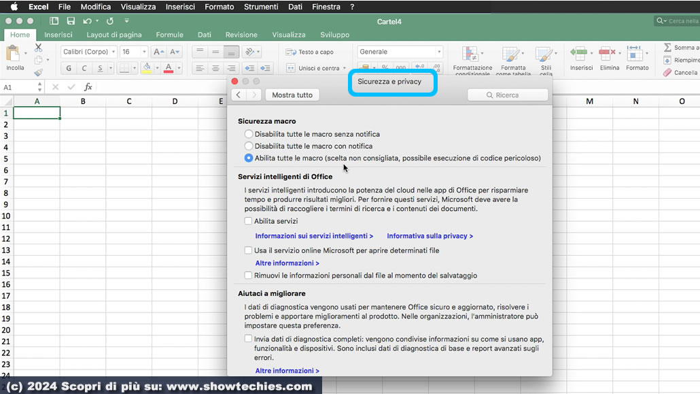Image resolution: width=700 pixels, height=394 pixels.
Task: Switch to the Formule ribbon tab
Action: (x=169, y=35)
